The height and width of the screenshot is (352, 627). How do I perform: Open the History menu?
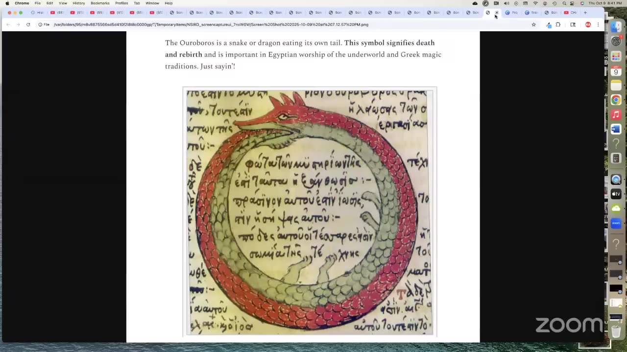click(x=79, y=3)
